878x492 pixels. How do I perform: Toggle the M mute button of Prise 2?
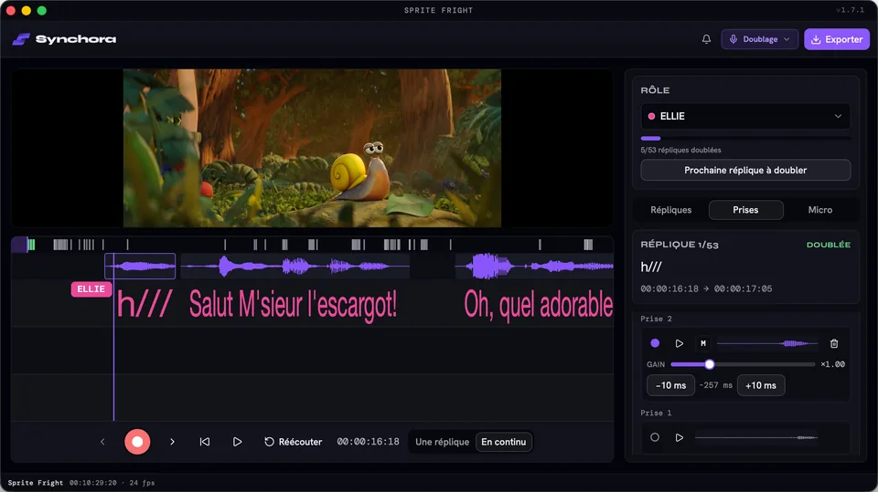click(703, 343)
